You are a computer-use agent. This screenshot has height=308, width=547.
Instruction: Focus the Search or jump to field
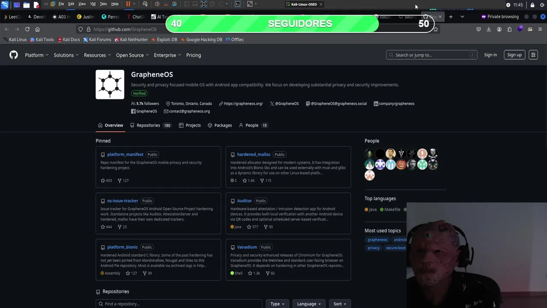click(432, 55)
